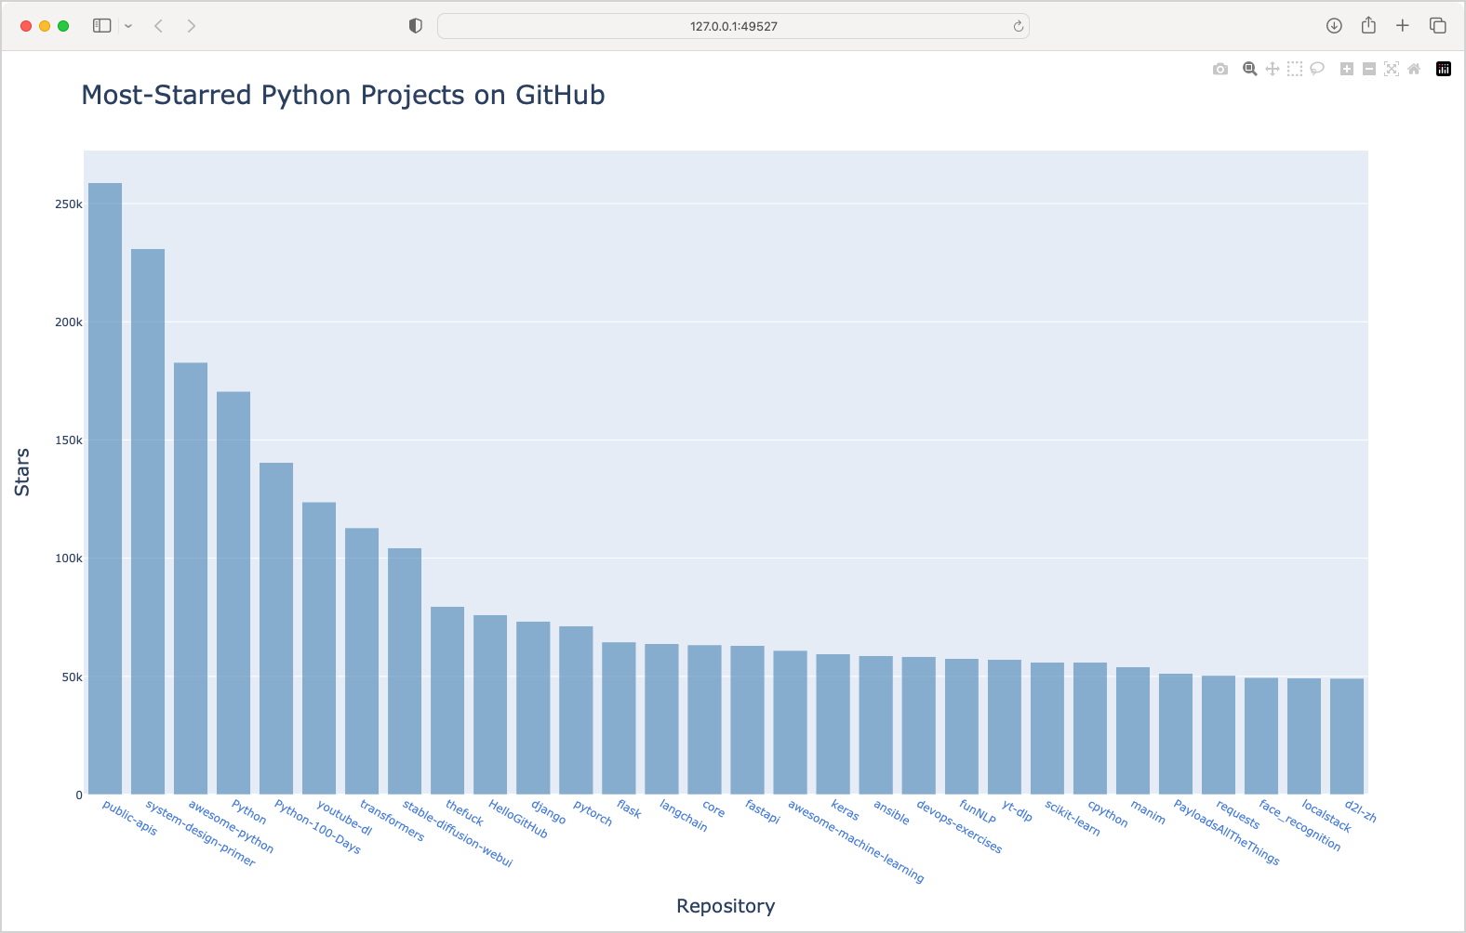Viewport: 1466px width, 933px height.
Task: Click the Repository x-axis title
Action: (726, 906)
